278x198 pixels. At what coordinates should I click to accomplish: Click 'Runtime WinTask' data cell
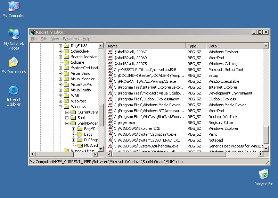tap(223, 117)
